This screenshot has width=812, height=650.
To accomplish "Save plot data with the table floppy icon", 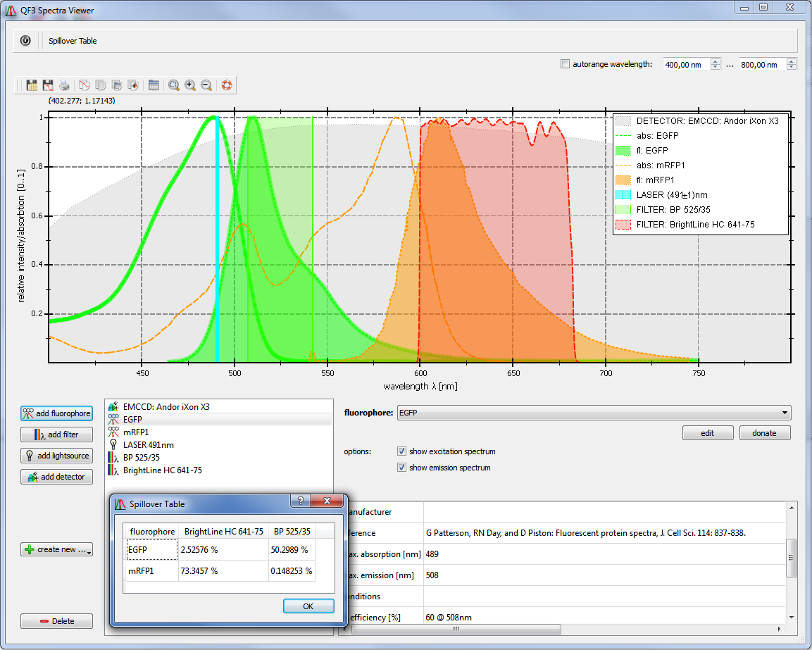I will [32, 85].
